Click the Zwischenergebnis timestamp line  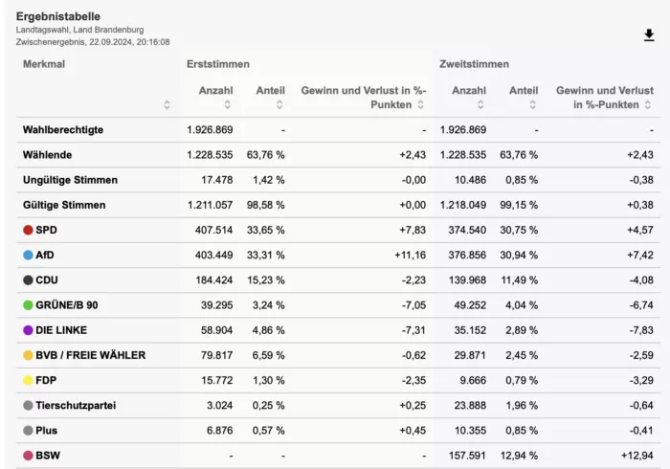coord(93,42)
